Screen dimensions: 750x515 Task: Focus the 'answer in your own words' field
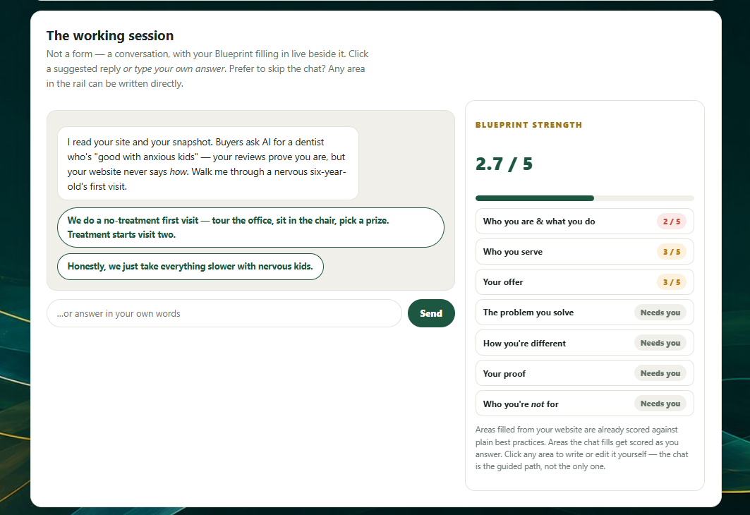224,313
